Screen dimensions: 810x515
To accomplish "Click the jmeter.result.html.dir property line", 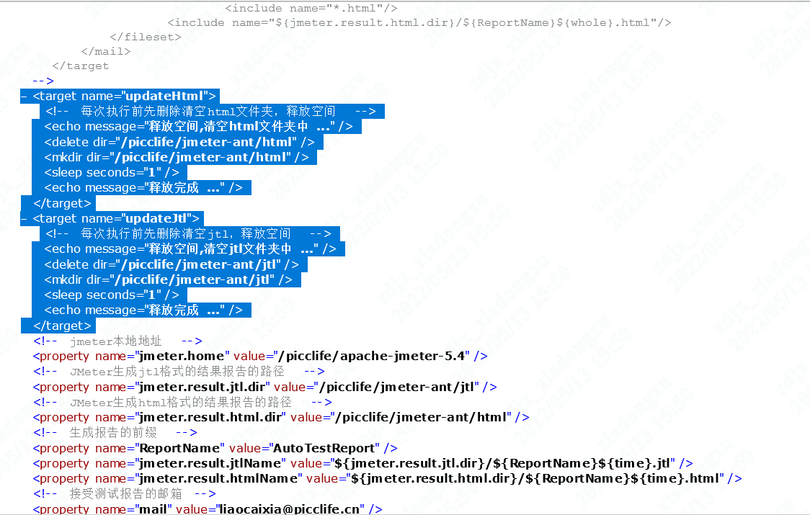I will pyautogui.click(x=281, y=417).
